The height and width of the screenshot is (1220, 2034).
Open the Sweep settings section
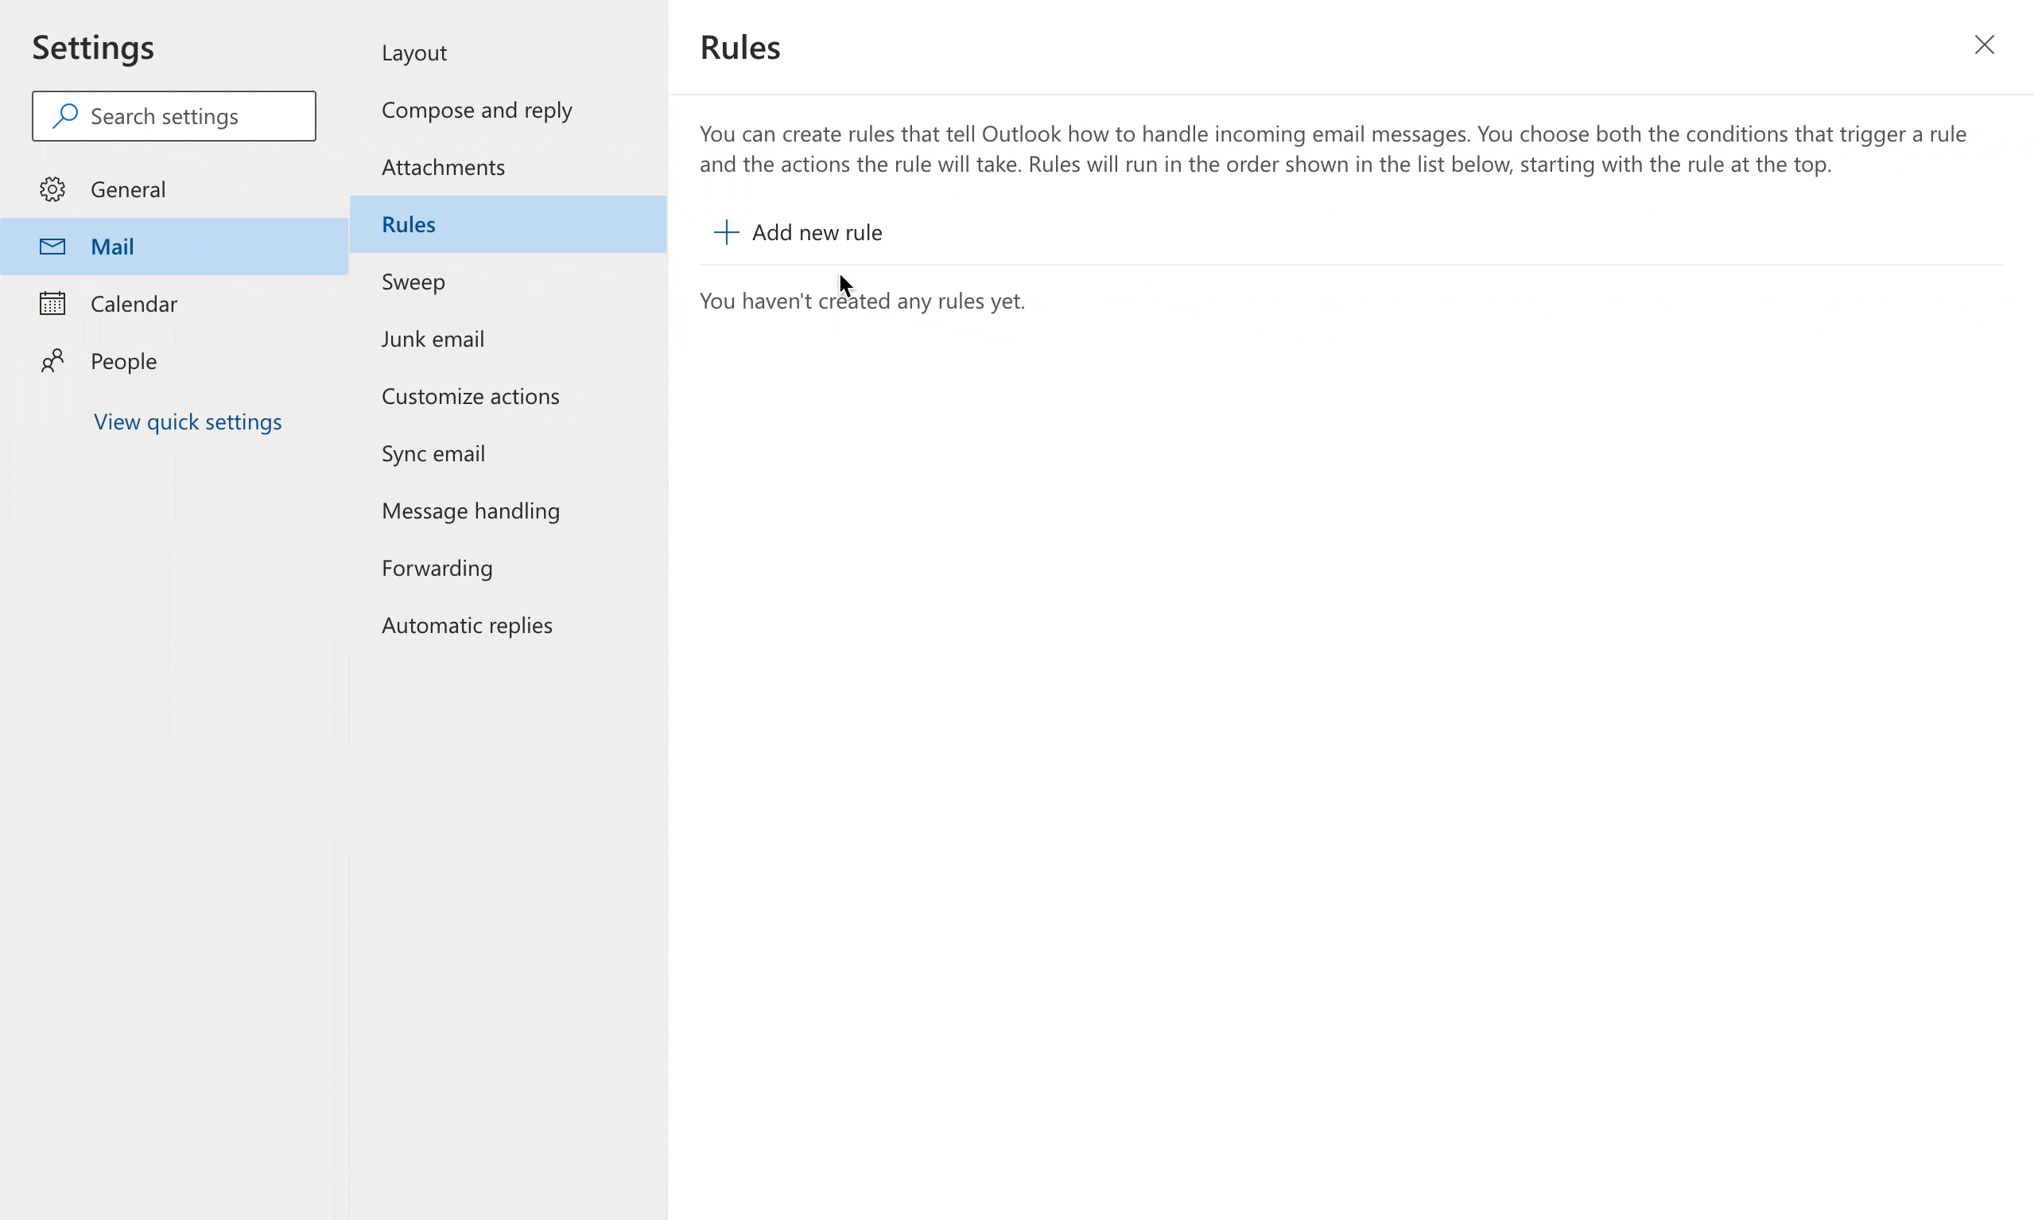click(413, 282)
